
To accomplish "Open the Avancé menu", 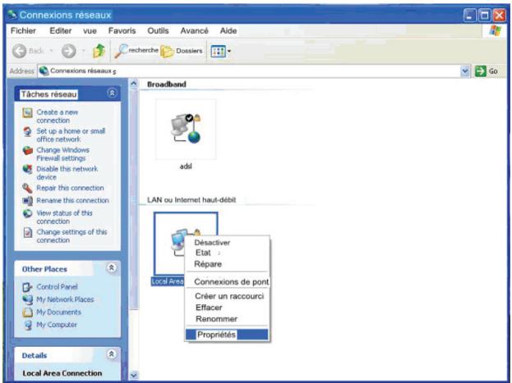I will [x=194, y=30].
